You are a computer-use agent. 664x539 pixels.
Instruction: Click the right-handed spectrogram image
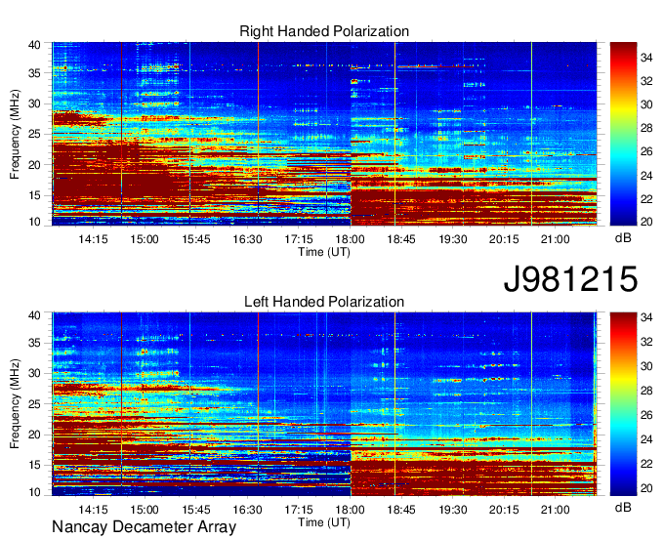pyautogui.click(x=324, y=134)
